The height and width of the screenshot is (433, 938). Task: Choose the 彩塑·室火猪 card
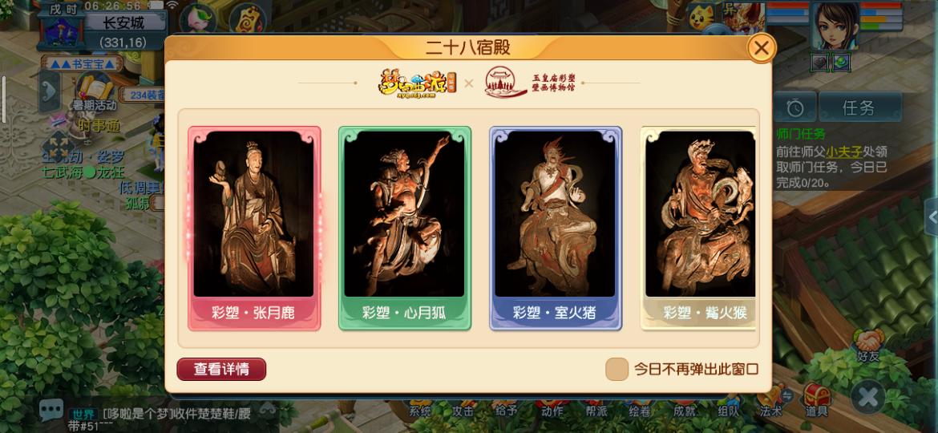tap(556, 229)
